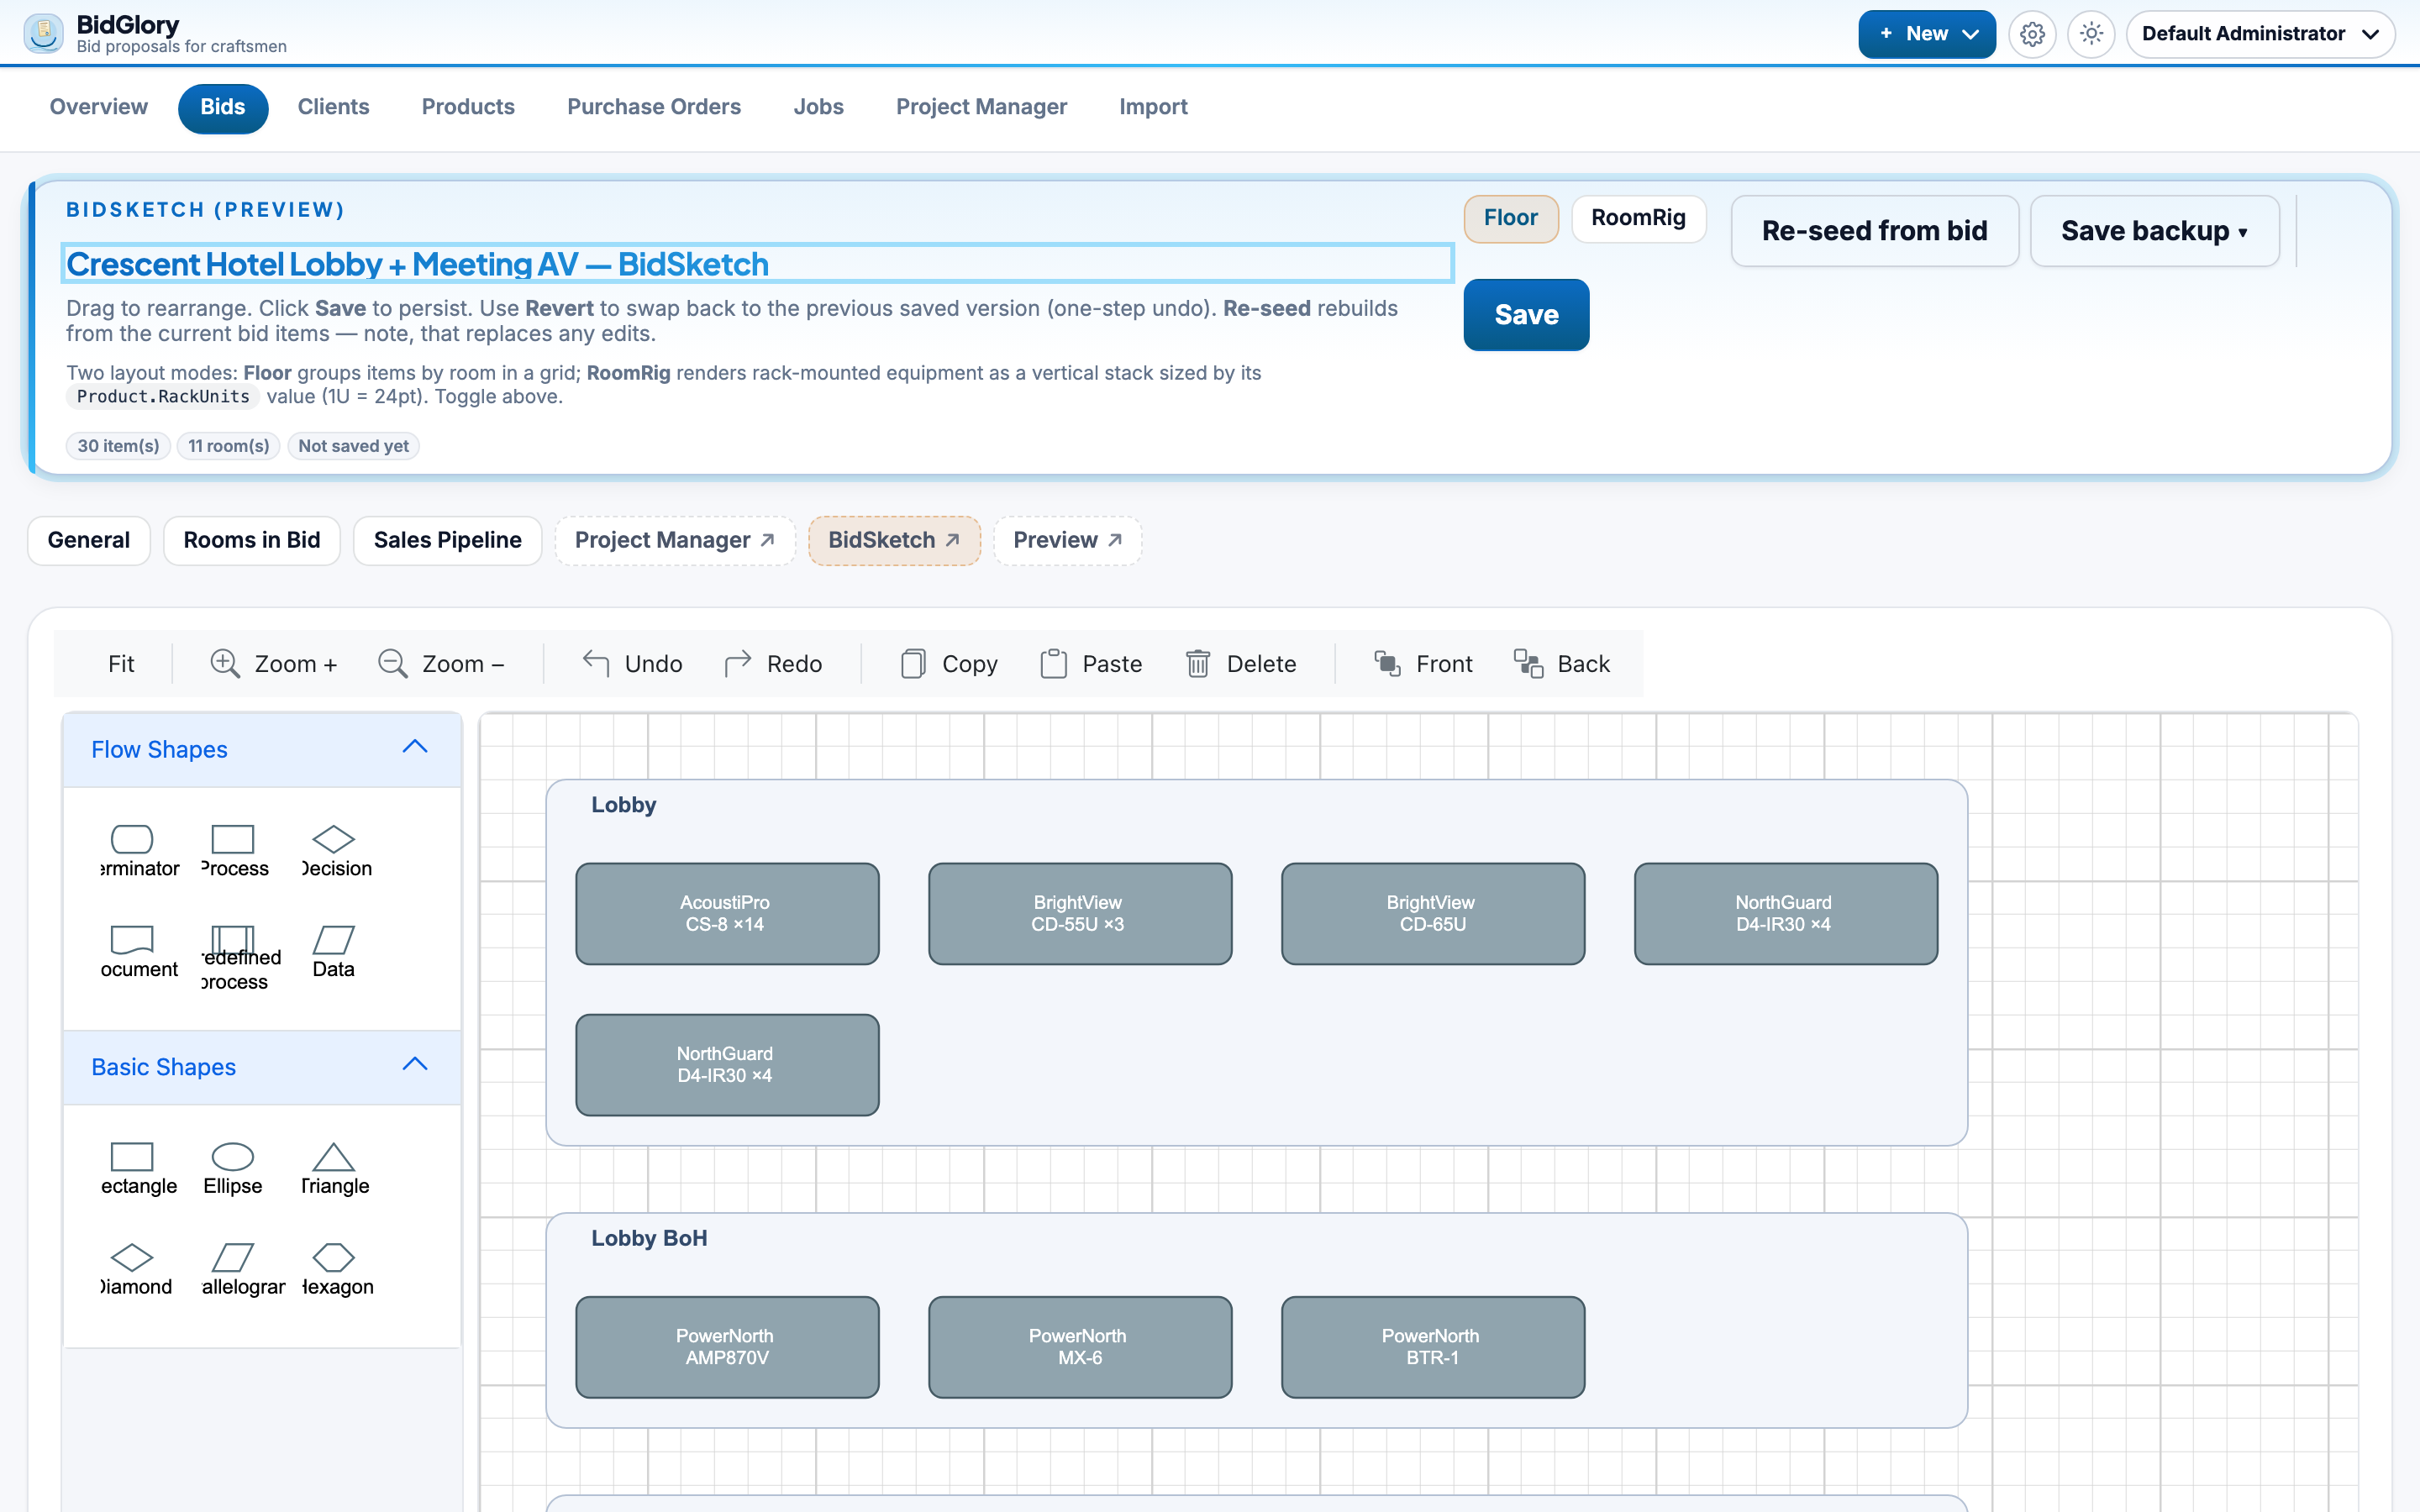
Task: Delete the selected shape
Action: [1240, 664]
